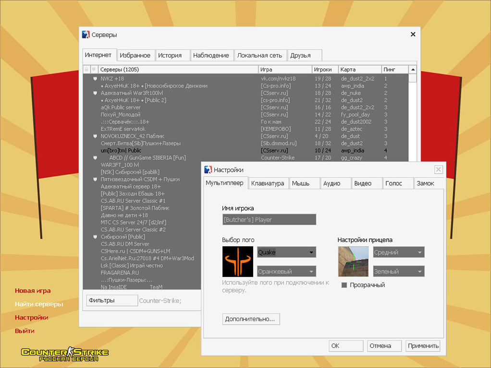Switch to the Локальная сеть tab
Screen dimensions: 491x368
(260, 55)
